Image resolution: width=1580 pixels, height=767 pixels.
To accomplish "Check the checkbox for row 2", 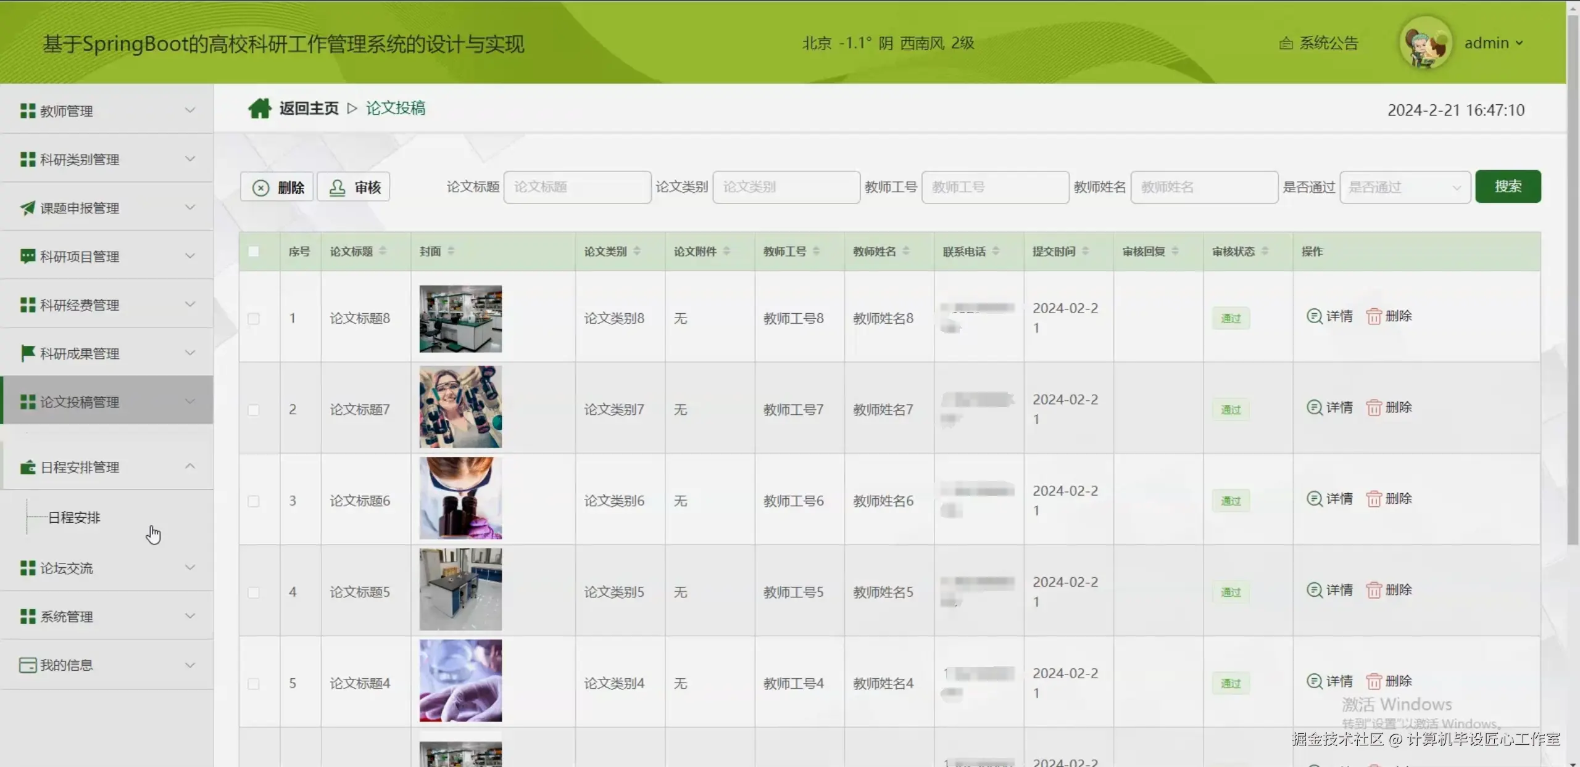I will tap(254, 410).
